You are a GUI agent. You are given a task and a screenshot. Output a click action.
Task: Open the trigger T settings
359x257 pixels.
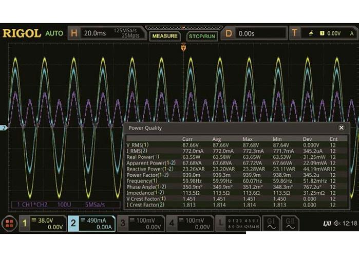coord(324,33)
